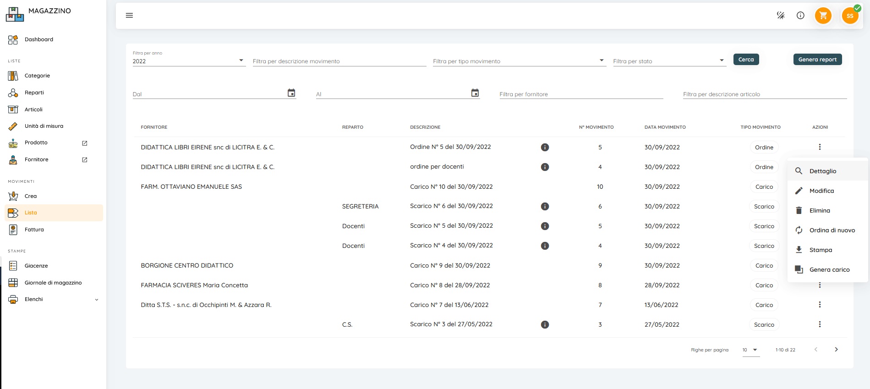Screen dimensions: 870x389
Task: Click the info circle icon in header
Action: (800, 16)
